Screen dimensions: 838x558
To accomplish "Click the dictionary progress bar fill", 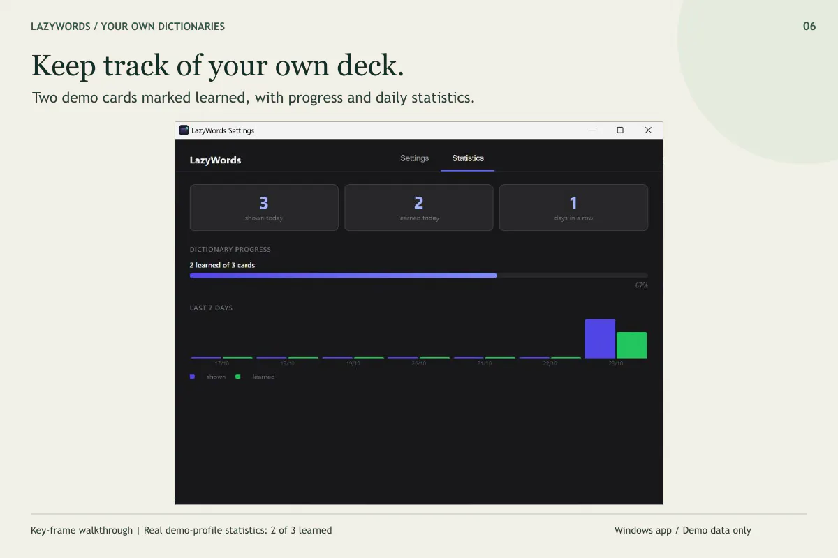I will point(344,276).
